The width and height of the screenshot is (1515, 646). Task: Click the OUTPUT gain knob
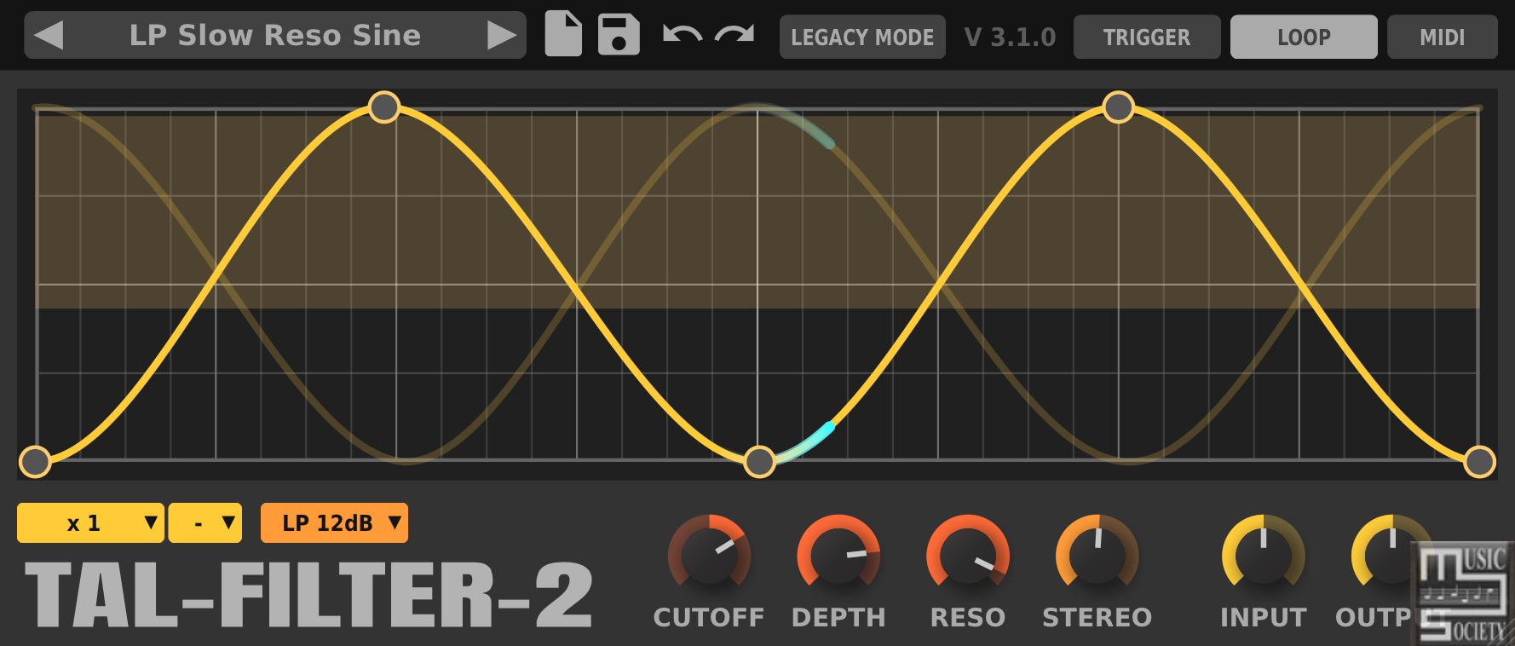point(1392,556)
